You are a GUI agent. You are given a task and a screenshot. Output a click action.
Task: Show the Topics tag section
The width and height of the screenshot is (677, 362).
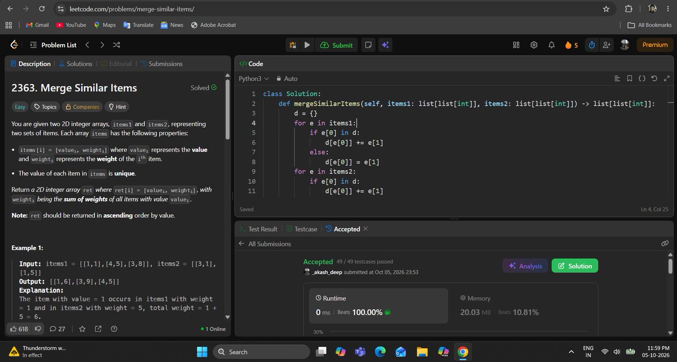[x=45, y=107]
